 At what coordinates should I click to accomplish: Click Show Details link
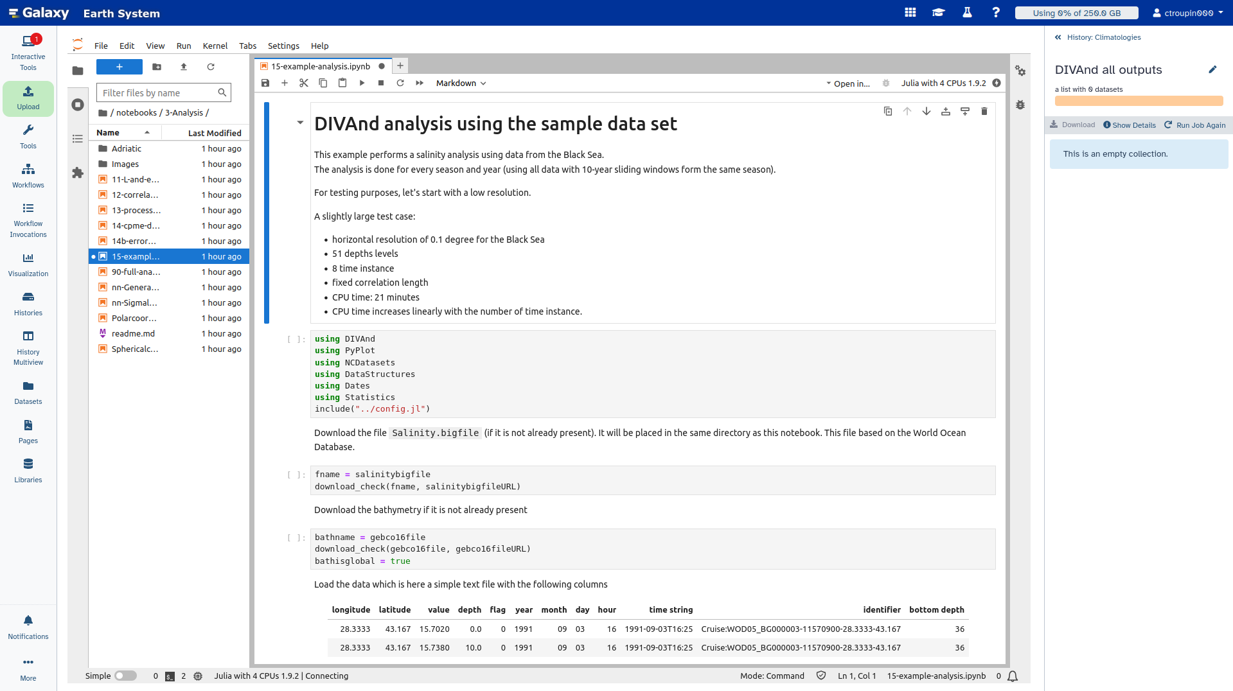1130,125
